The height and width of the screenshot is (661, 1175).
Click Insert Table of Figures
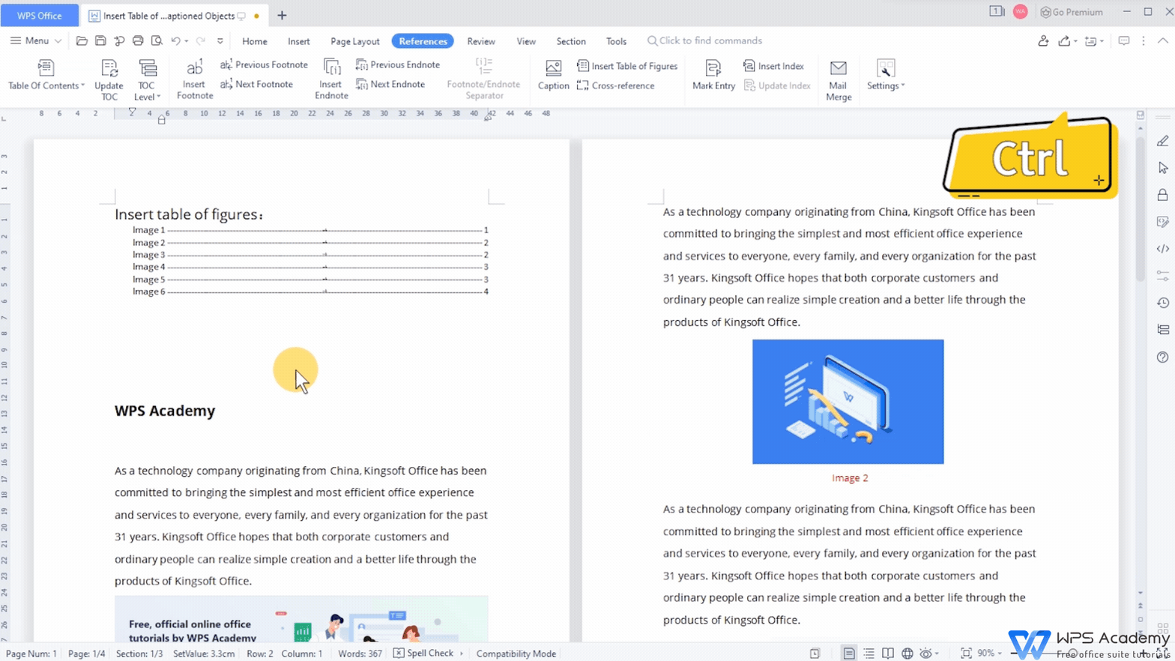(x=627, y=66)
